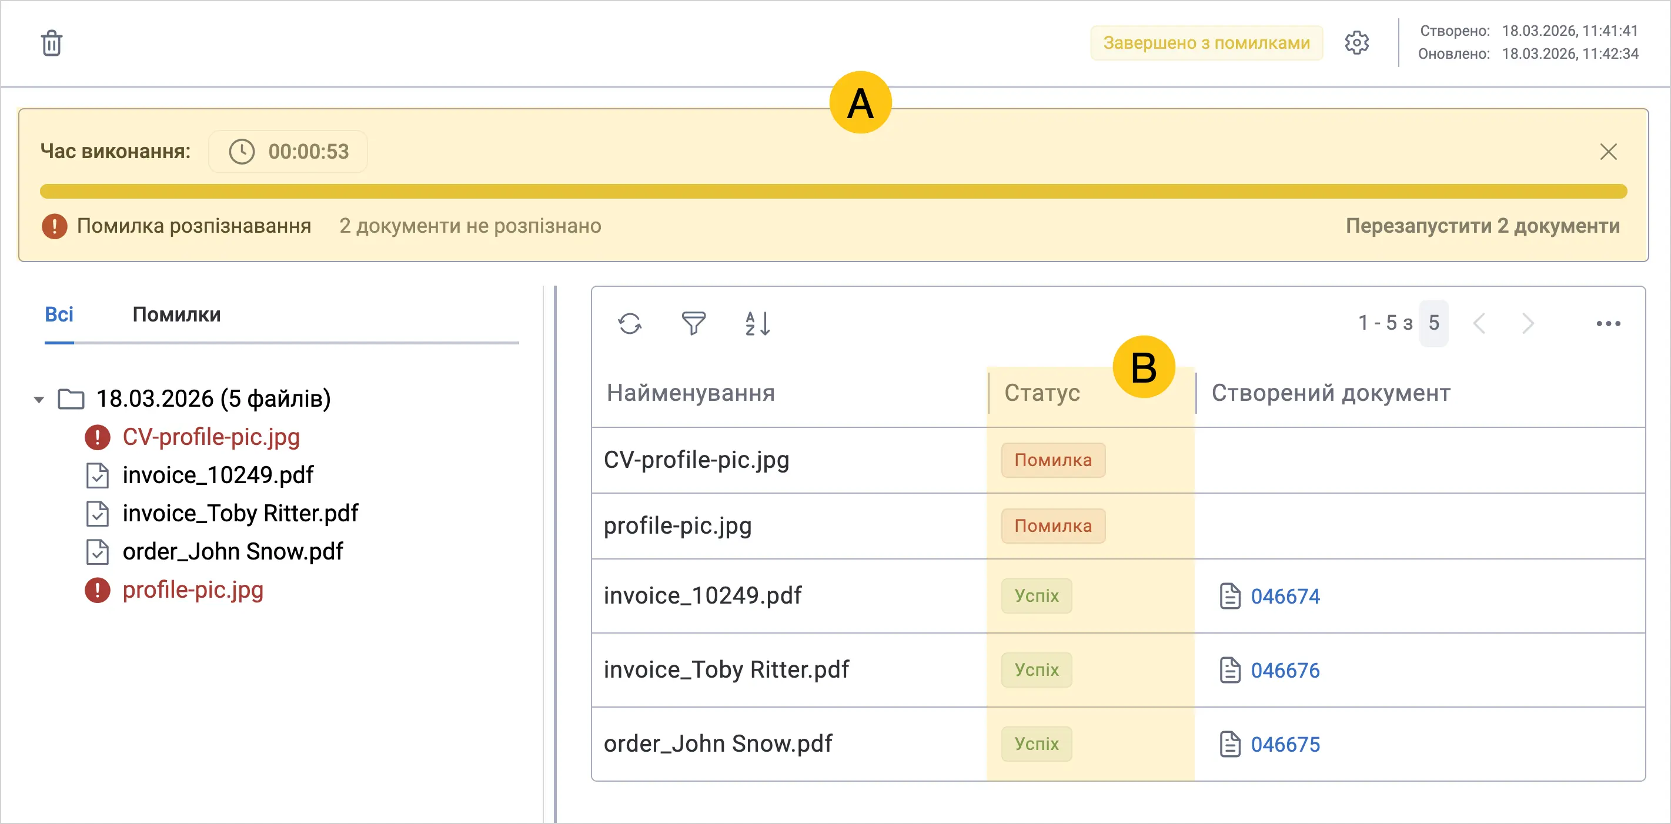The image size is (1671, 824).
Task: Click the 2 документи не розпізнано text
Action: click(x=470, y=226)
